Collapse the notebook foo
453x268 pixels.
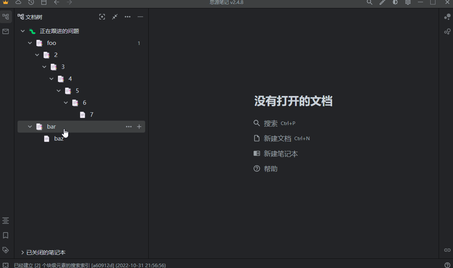[30, 43]
